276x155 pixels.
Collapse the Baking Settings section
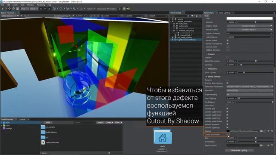206,77
